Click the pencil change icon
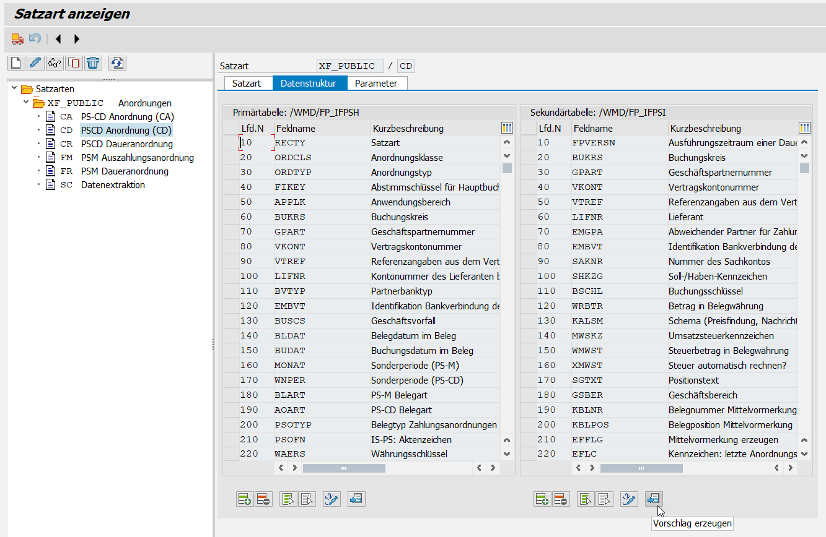Screen dimensions: 826x537 point(35,62)
